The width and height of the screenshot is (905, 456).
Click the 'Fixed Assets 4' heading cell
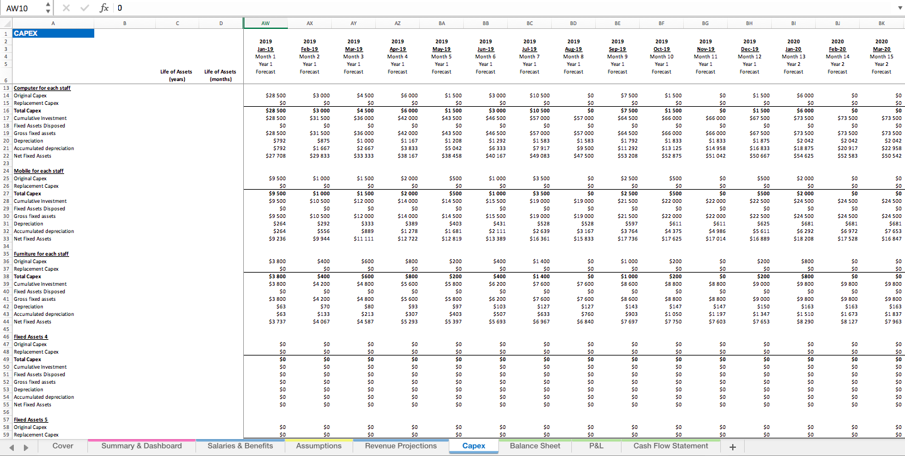[x=30, y=337]
